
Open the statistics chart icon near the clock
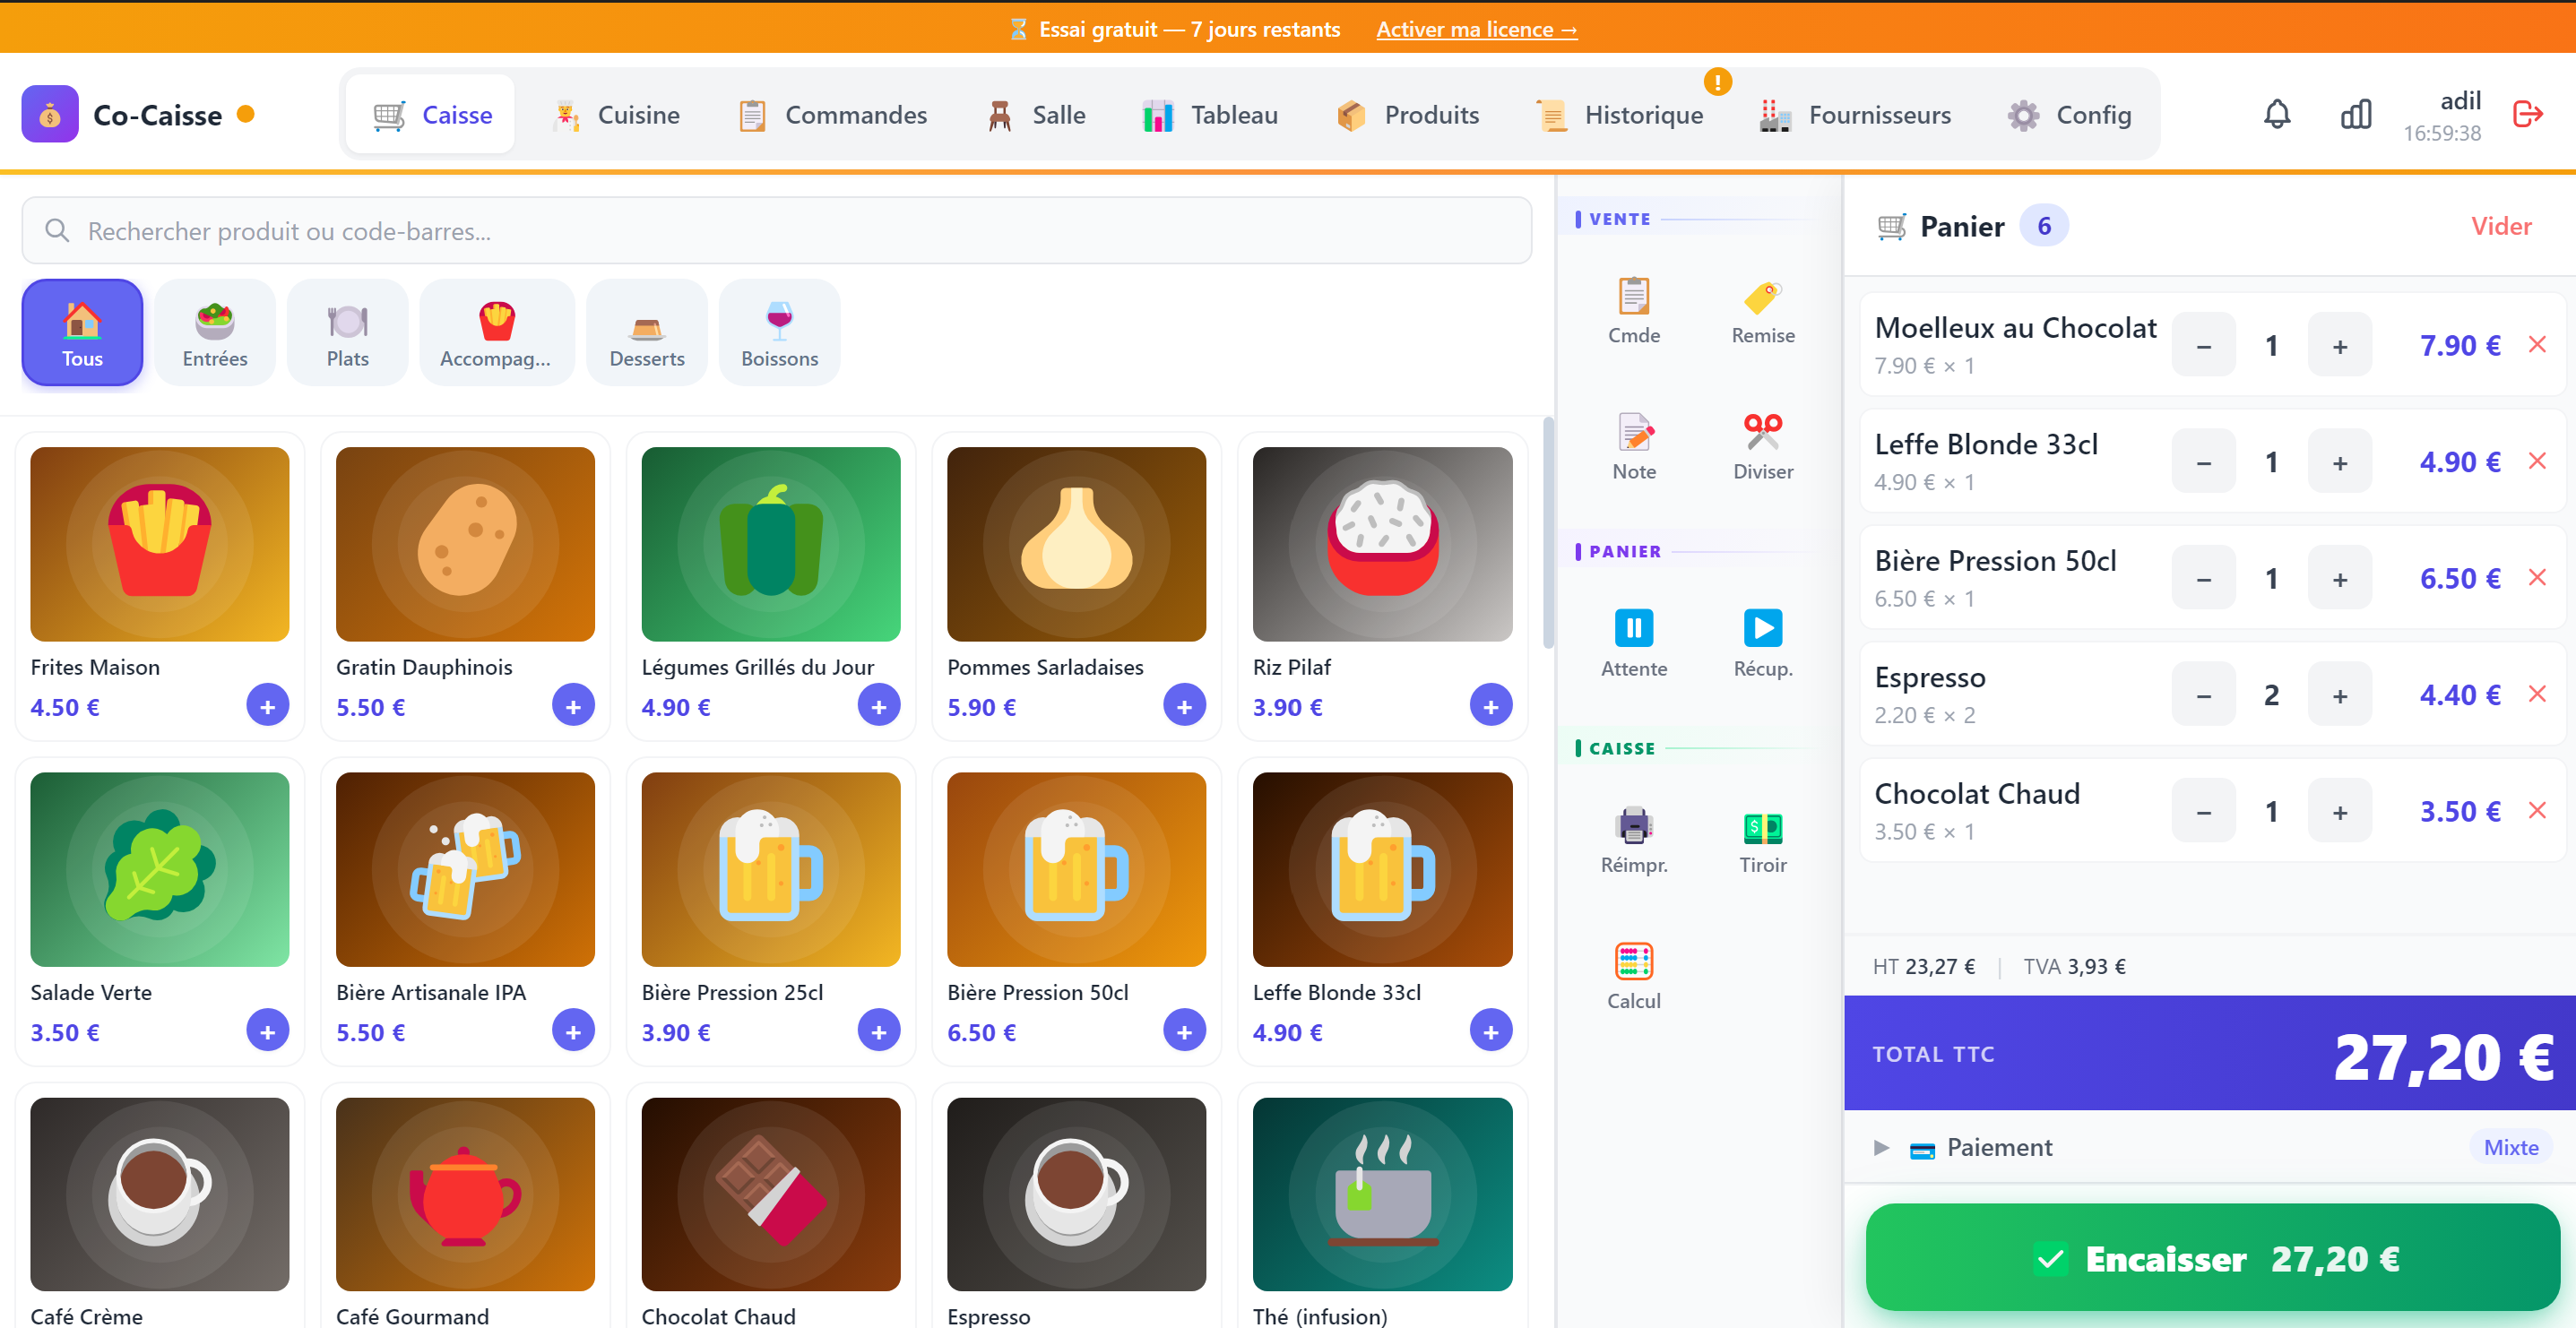pyautogui.click(x=2356, y=114)
